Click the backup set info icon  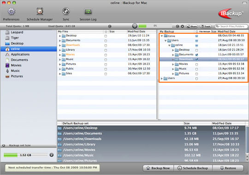(52, 155)
